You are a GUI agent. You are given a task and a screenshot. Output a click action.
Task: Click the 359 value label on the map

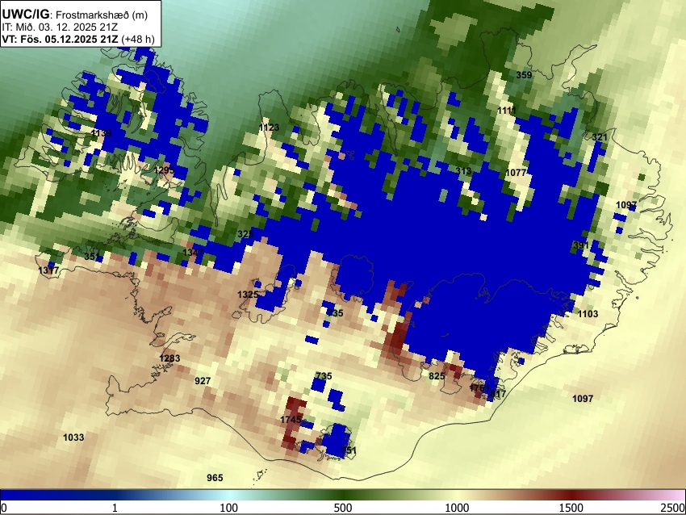tap(524, 75)
